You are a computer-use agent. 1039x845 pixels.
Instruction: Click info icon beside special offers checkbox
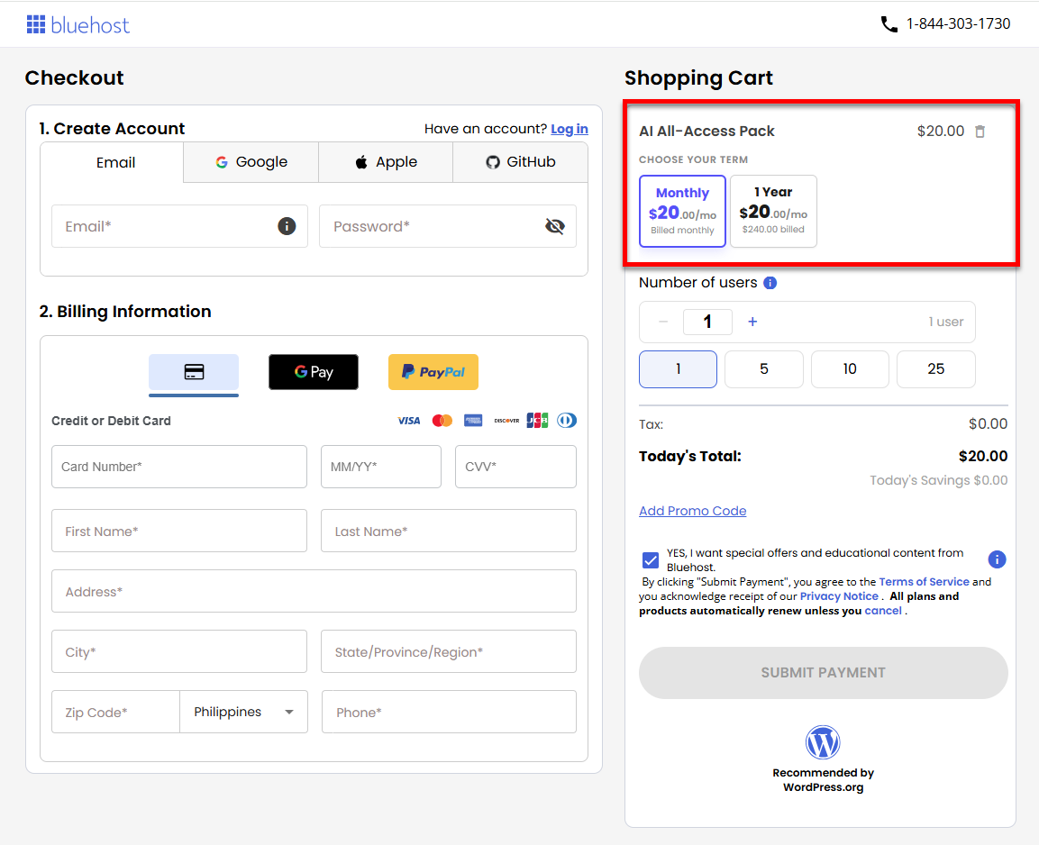pyautogui.click(x=997, y=559)
